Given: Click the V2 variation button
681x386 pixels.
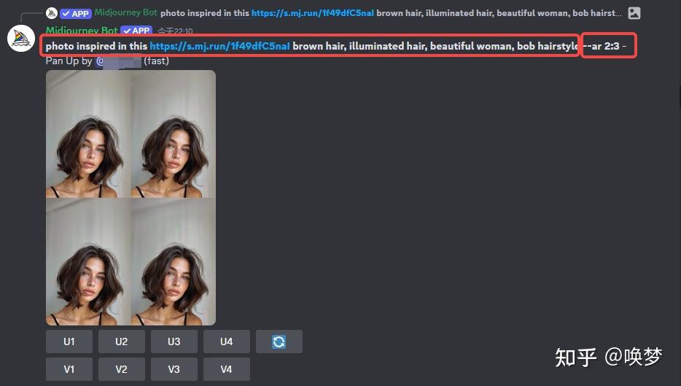Looking at the screenshot, I should tap(122, 369).
